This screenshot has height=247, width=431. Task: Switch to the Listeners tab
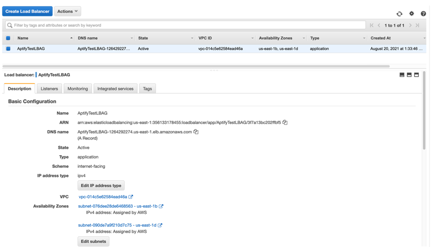point(49,89)
